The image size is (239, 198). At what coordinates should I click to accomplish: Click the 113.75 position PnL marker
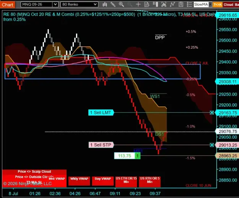tap(125, 156)
